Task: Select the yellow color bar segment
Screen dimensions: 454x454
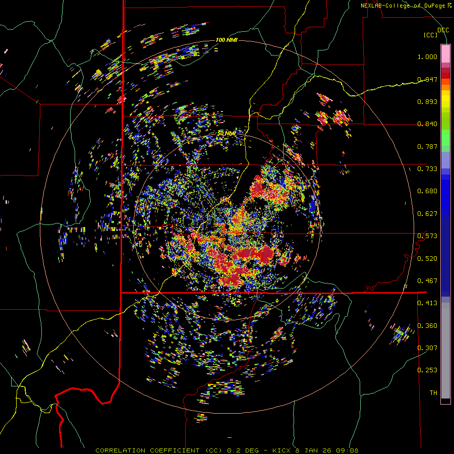Action: tap(445, 99)
